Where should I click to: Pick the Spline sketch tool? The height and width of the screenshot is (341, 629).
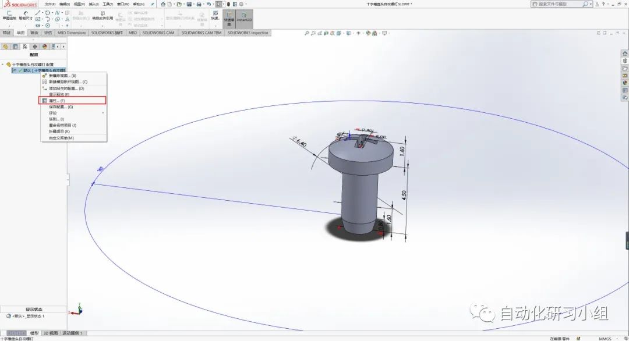coord(57,13)
